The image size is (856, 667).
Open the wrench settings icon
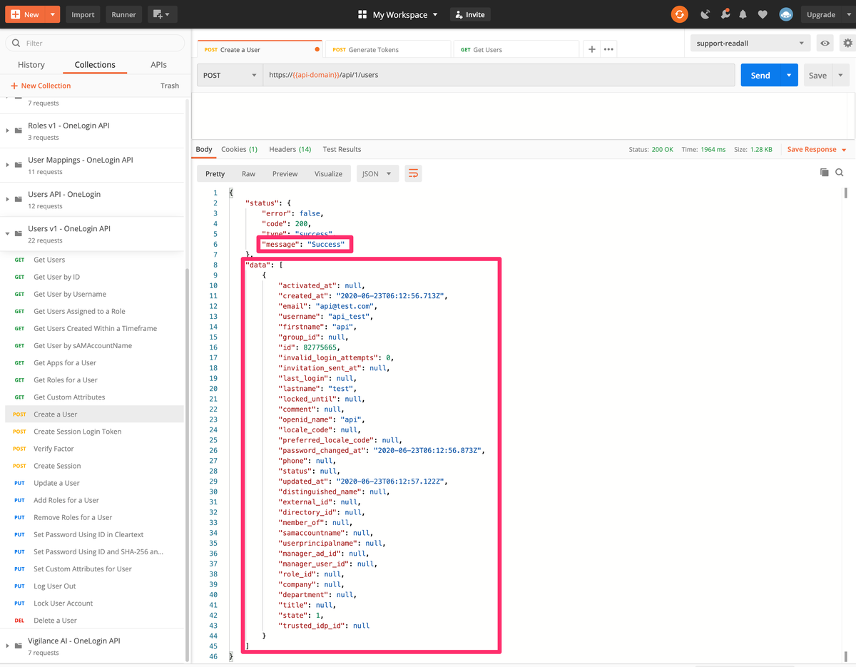coord(725,14)
